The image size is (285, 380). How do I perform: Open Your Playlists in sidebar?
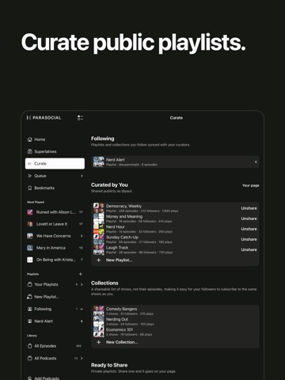[x=55, y=284]
